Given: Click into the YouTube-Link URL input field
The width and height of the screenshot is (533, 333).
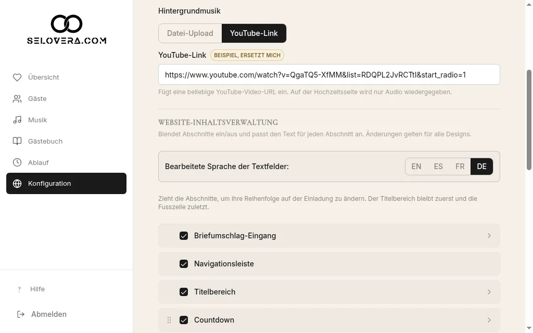Looking at the screenshot, I should point(329,74).
